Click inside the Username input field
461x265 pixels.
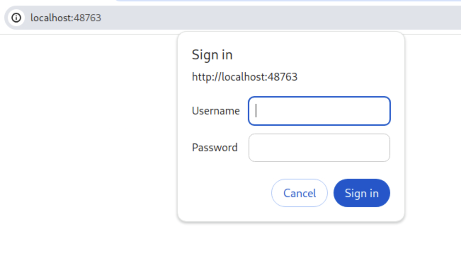point(319,111)
